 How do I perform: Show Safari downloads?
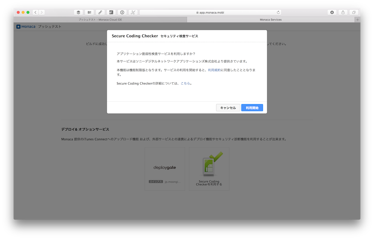[332, 12]
